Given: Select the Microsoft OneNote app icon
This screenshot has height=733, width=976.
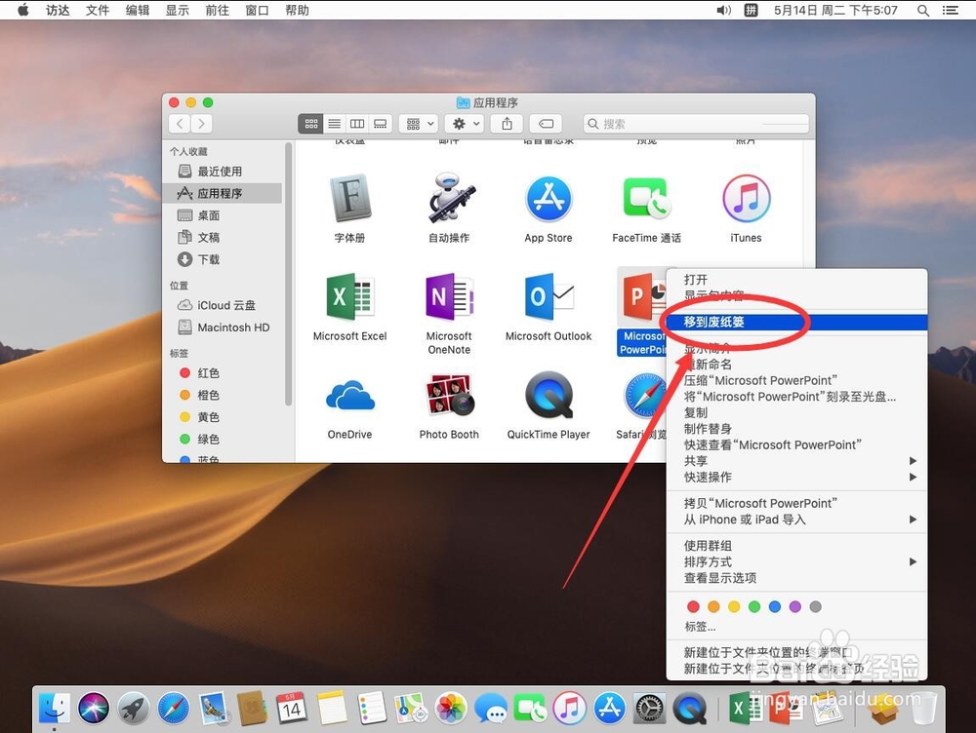Looking at the screenshot, I should coord(449,296).
